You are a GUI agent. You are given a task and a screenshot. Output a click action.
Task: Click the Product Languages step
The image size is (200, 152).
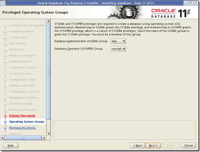click(x=22, y=56)
